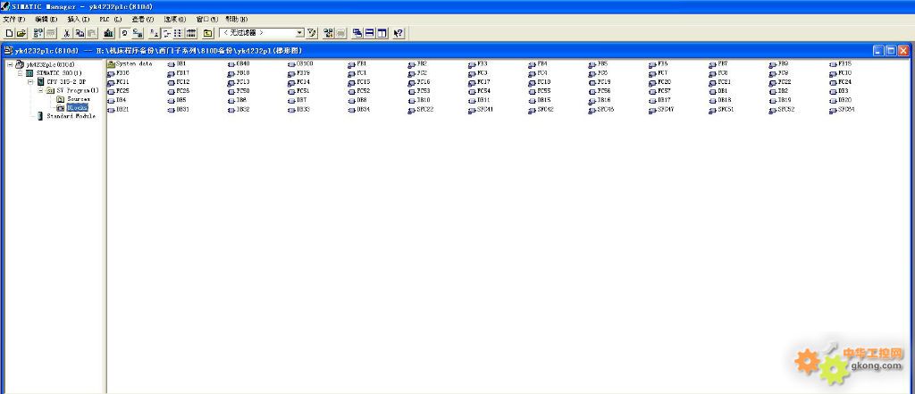Click the Cascade windows icon
The height and width of the screenshot is (394, 915).
click(x=357, y=33)
